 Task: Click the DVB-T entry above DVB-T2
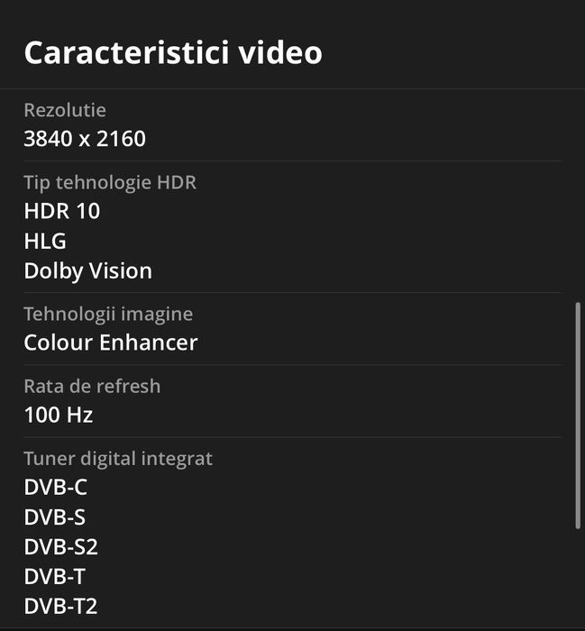[x=55, y=576]
